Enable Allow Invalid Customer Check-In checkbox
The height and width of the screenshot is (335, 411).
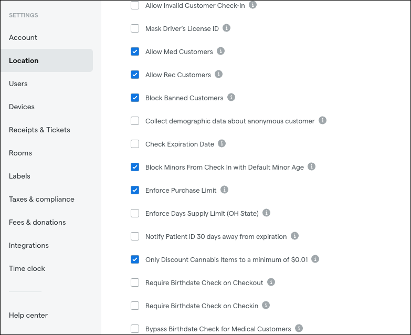tap(135, 5)
